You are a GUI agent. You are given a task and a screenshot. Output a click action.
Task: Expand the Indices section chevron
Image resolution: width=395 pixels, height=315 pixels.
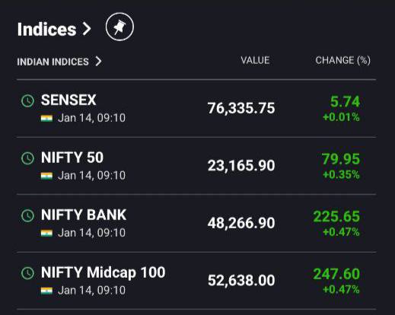click(x=87, y=29)
